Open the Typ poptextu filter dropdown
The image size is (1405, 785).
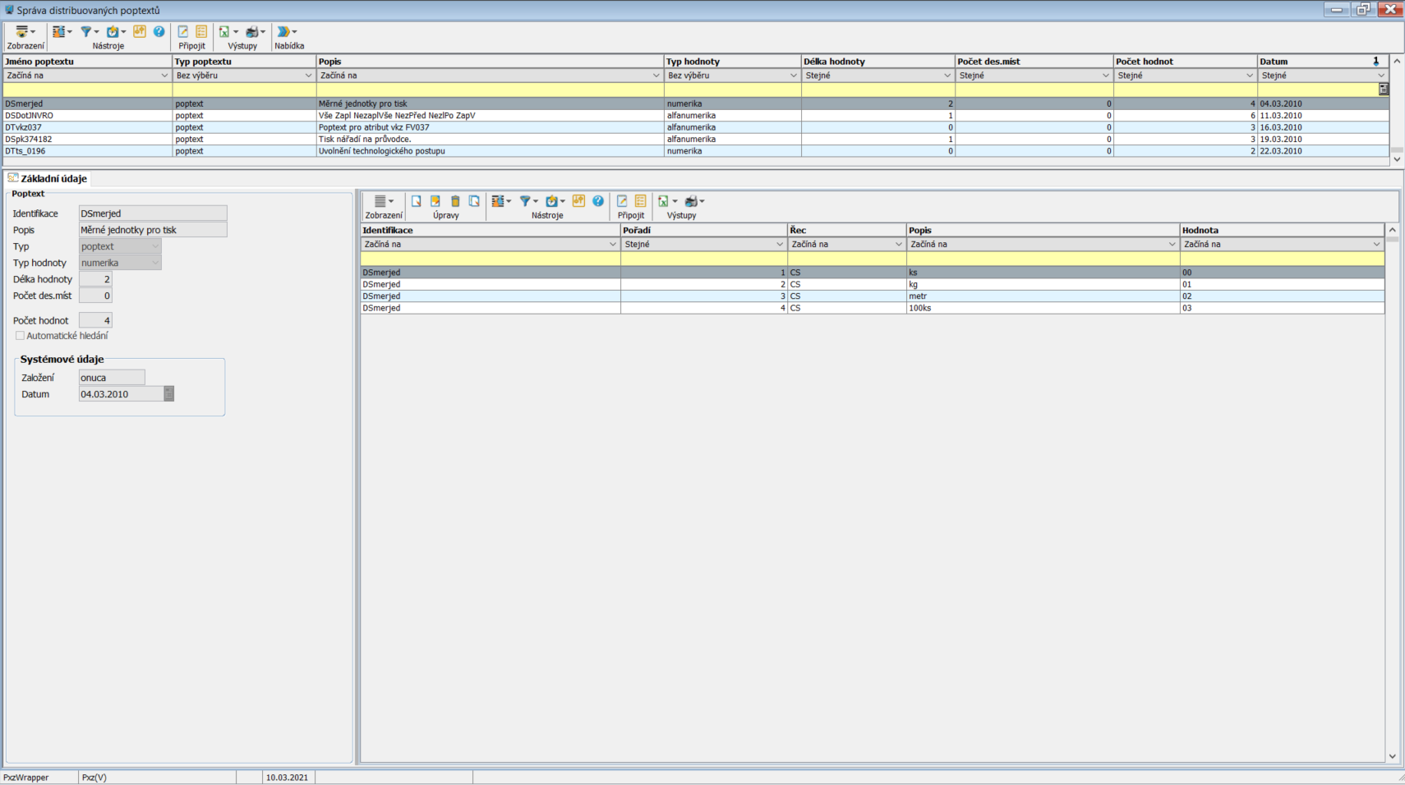(x=308, y=76)
